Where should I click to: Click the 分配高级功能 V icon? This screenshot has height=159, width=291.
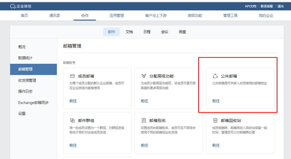pyautogui.click(x=144, y=76)
